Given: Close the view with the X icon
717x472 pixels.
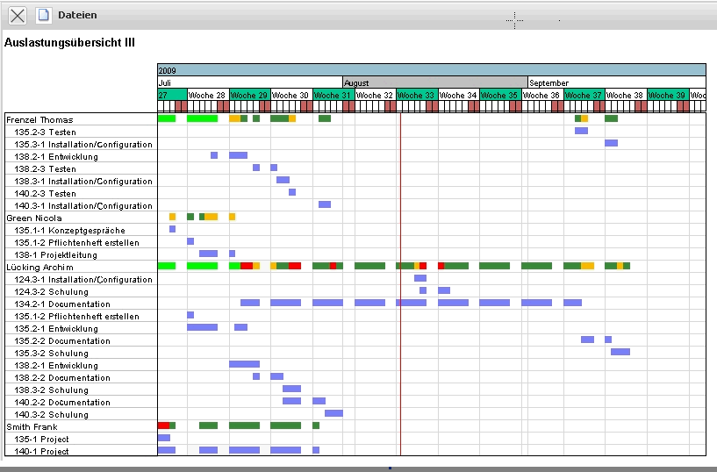Looking at the screenshot, I should (18, 16).
